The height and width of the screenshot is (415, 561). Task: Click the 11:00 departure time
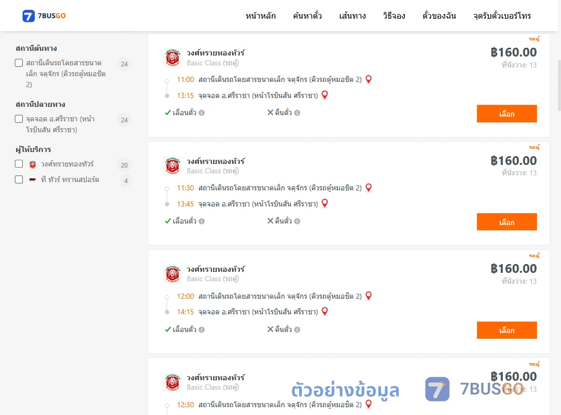pyautogui.click(x=185, y=79)
